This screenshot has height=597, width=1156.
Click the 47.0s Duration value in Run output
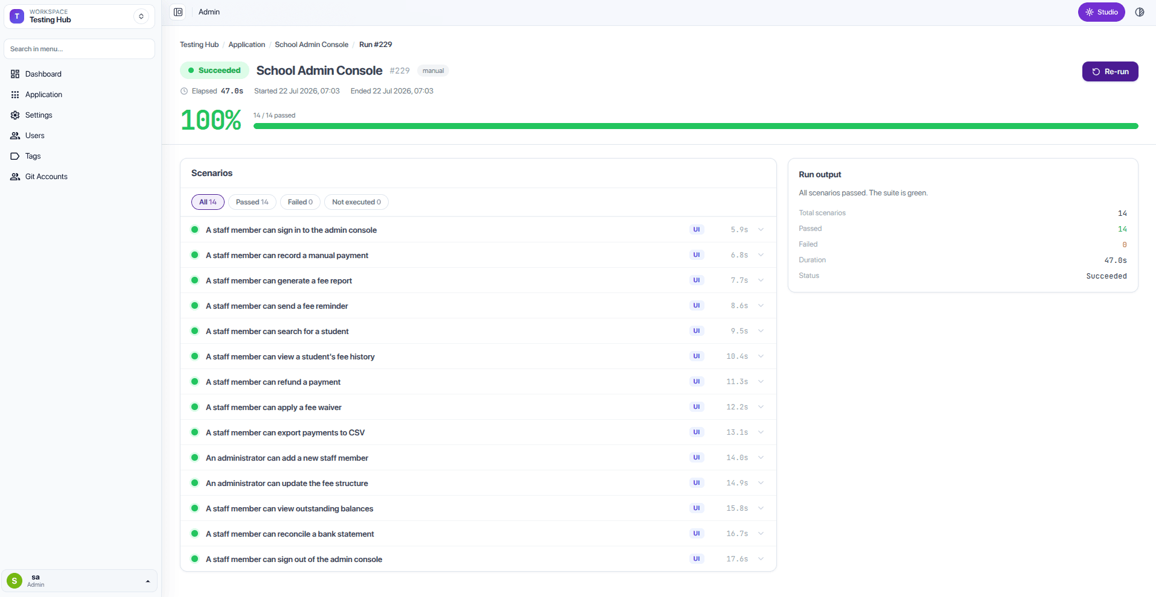[x=1116, y=261]
